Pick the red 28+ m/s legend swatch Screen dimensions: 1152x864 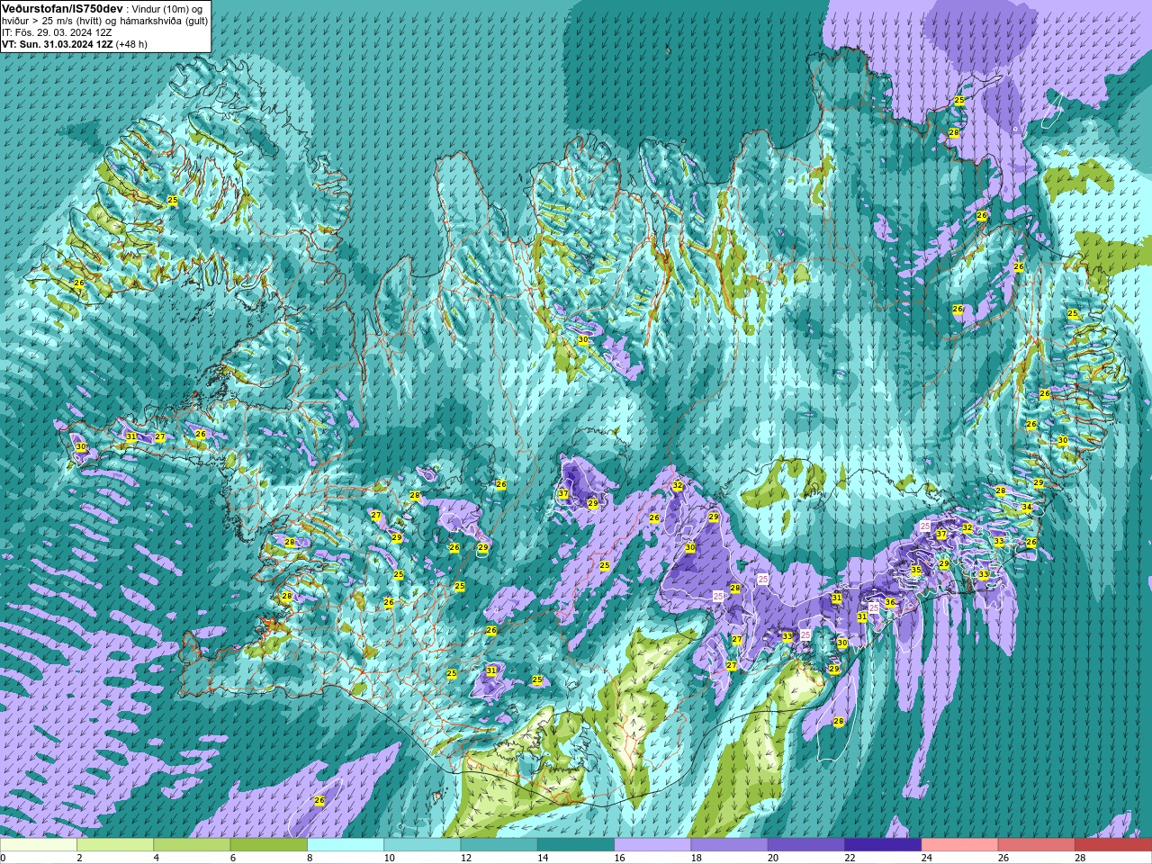(x=1113, y=845)
